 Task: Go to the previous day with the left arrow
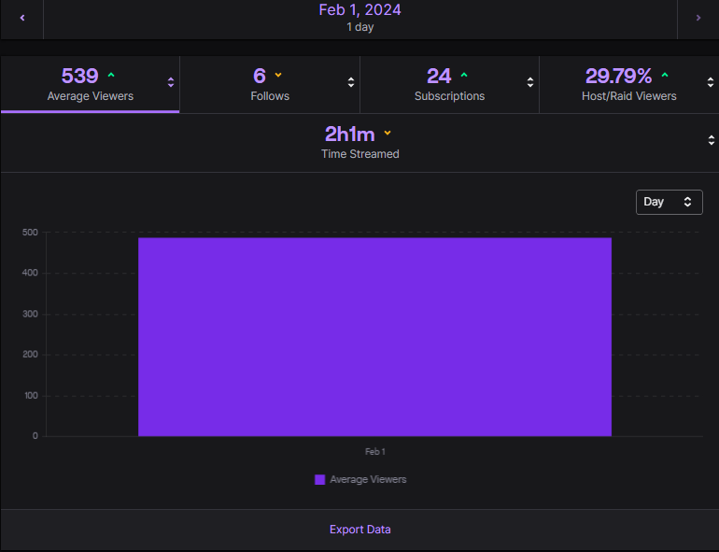[22, 18]
